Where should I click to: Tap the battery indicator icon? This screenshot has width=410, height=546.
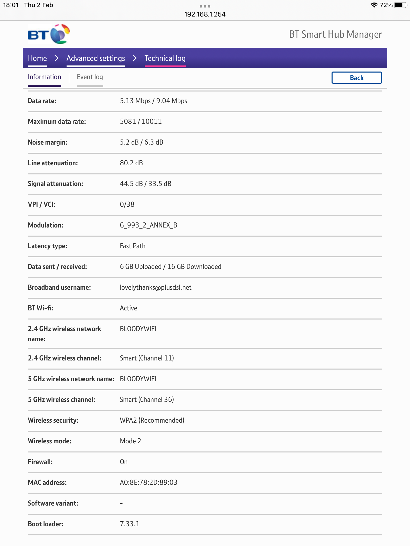401,5
